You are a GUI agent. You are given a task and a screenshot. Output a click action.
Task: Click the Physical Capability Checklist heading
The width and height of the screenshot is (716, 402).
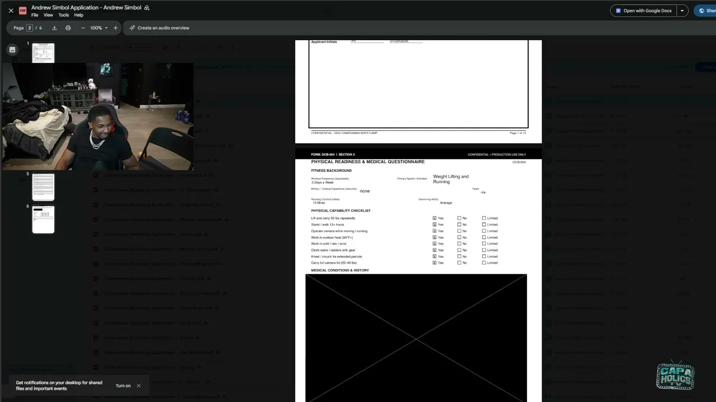coord(341,211)
